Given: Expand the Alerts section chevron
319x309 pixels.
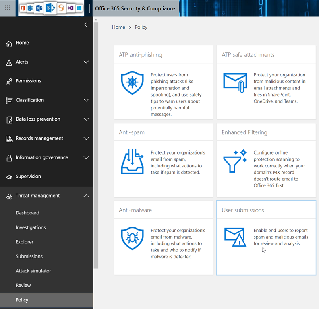Looking at the screenshot, I should (x=86, y=62).
